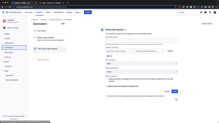This screenshot has width=219, height=123.
Task: Select the When: Issue created trigger
Action: 50,39
